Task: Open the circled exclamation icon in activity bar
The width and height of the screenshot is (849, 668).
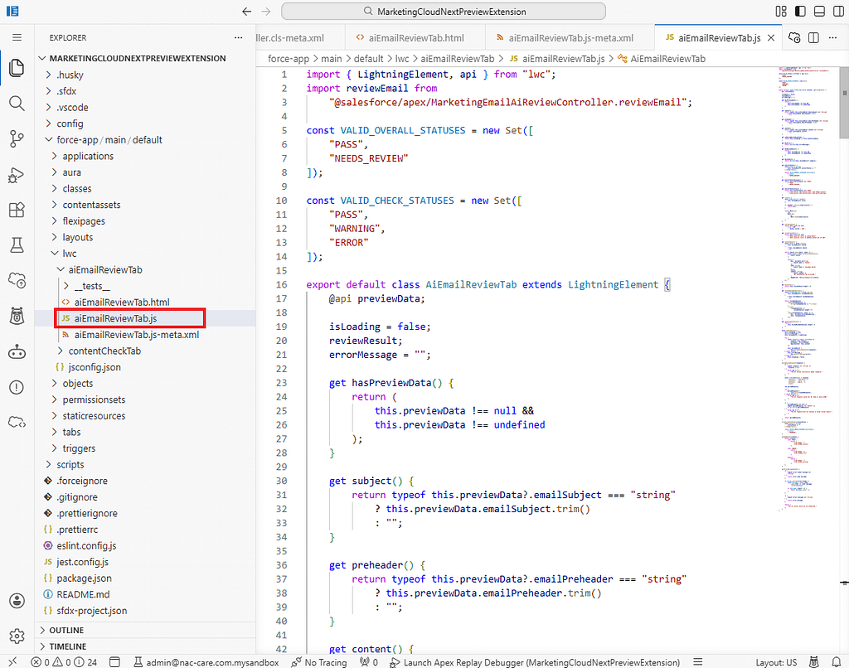Action: point(17,388)
